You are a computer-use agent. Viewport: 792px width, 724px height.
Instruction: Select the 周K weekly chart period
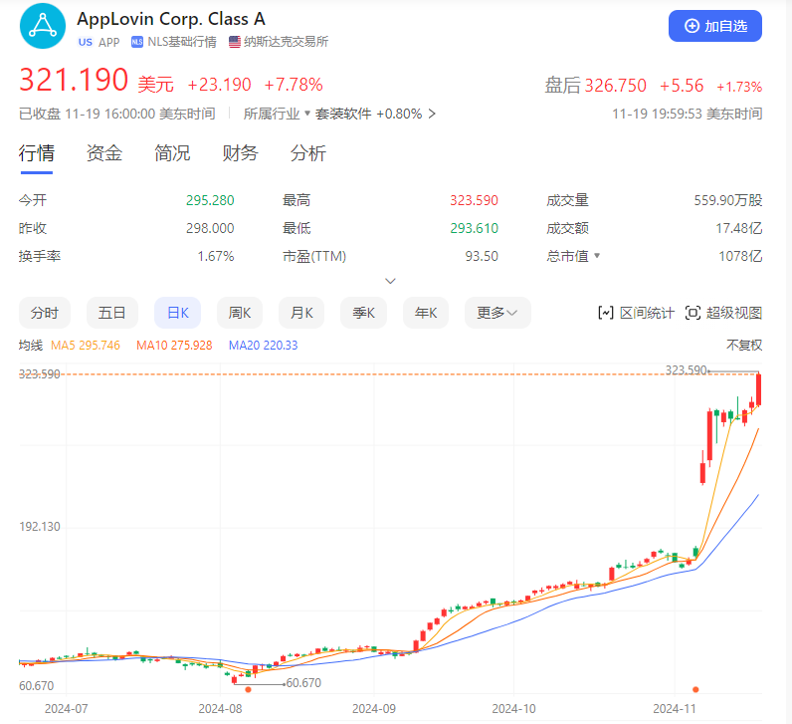240,313
